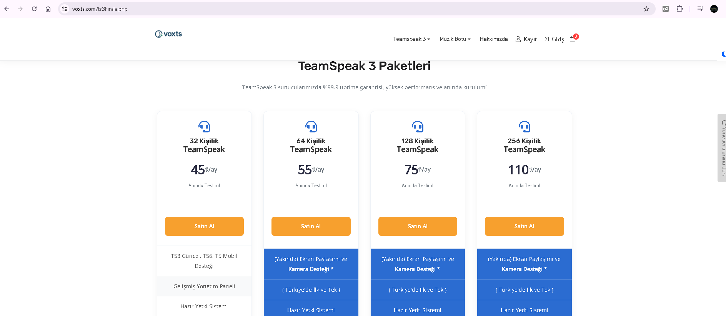Click Gelişmiş Yönetim Paneli feature row
Image resolution: width=726 pixels, height=316 pixels.
[204, 286]
